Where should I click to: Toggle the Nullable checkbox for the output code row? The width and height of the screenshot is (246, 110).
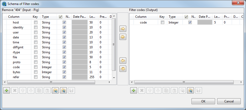tap(190, 22)
